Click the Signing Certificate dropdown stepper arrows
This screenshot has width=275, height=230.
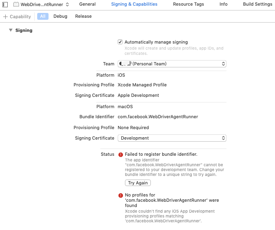(x=223, y=138)
